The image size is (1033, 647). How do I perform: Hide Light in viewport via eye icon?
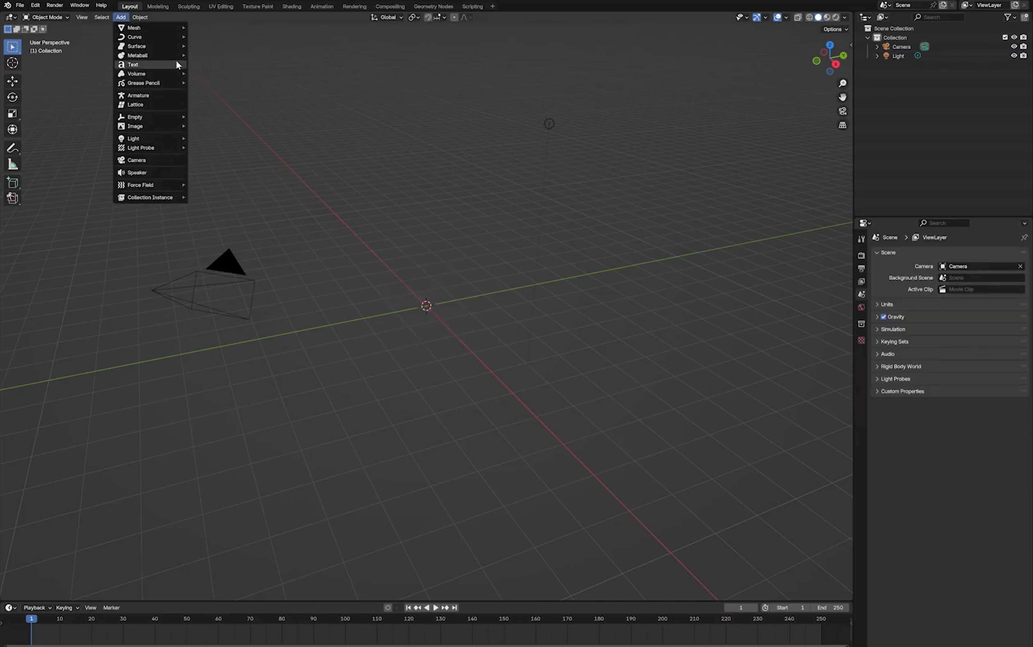(1013, 56)
